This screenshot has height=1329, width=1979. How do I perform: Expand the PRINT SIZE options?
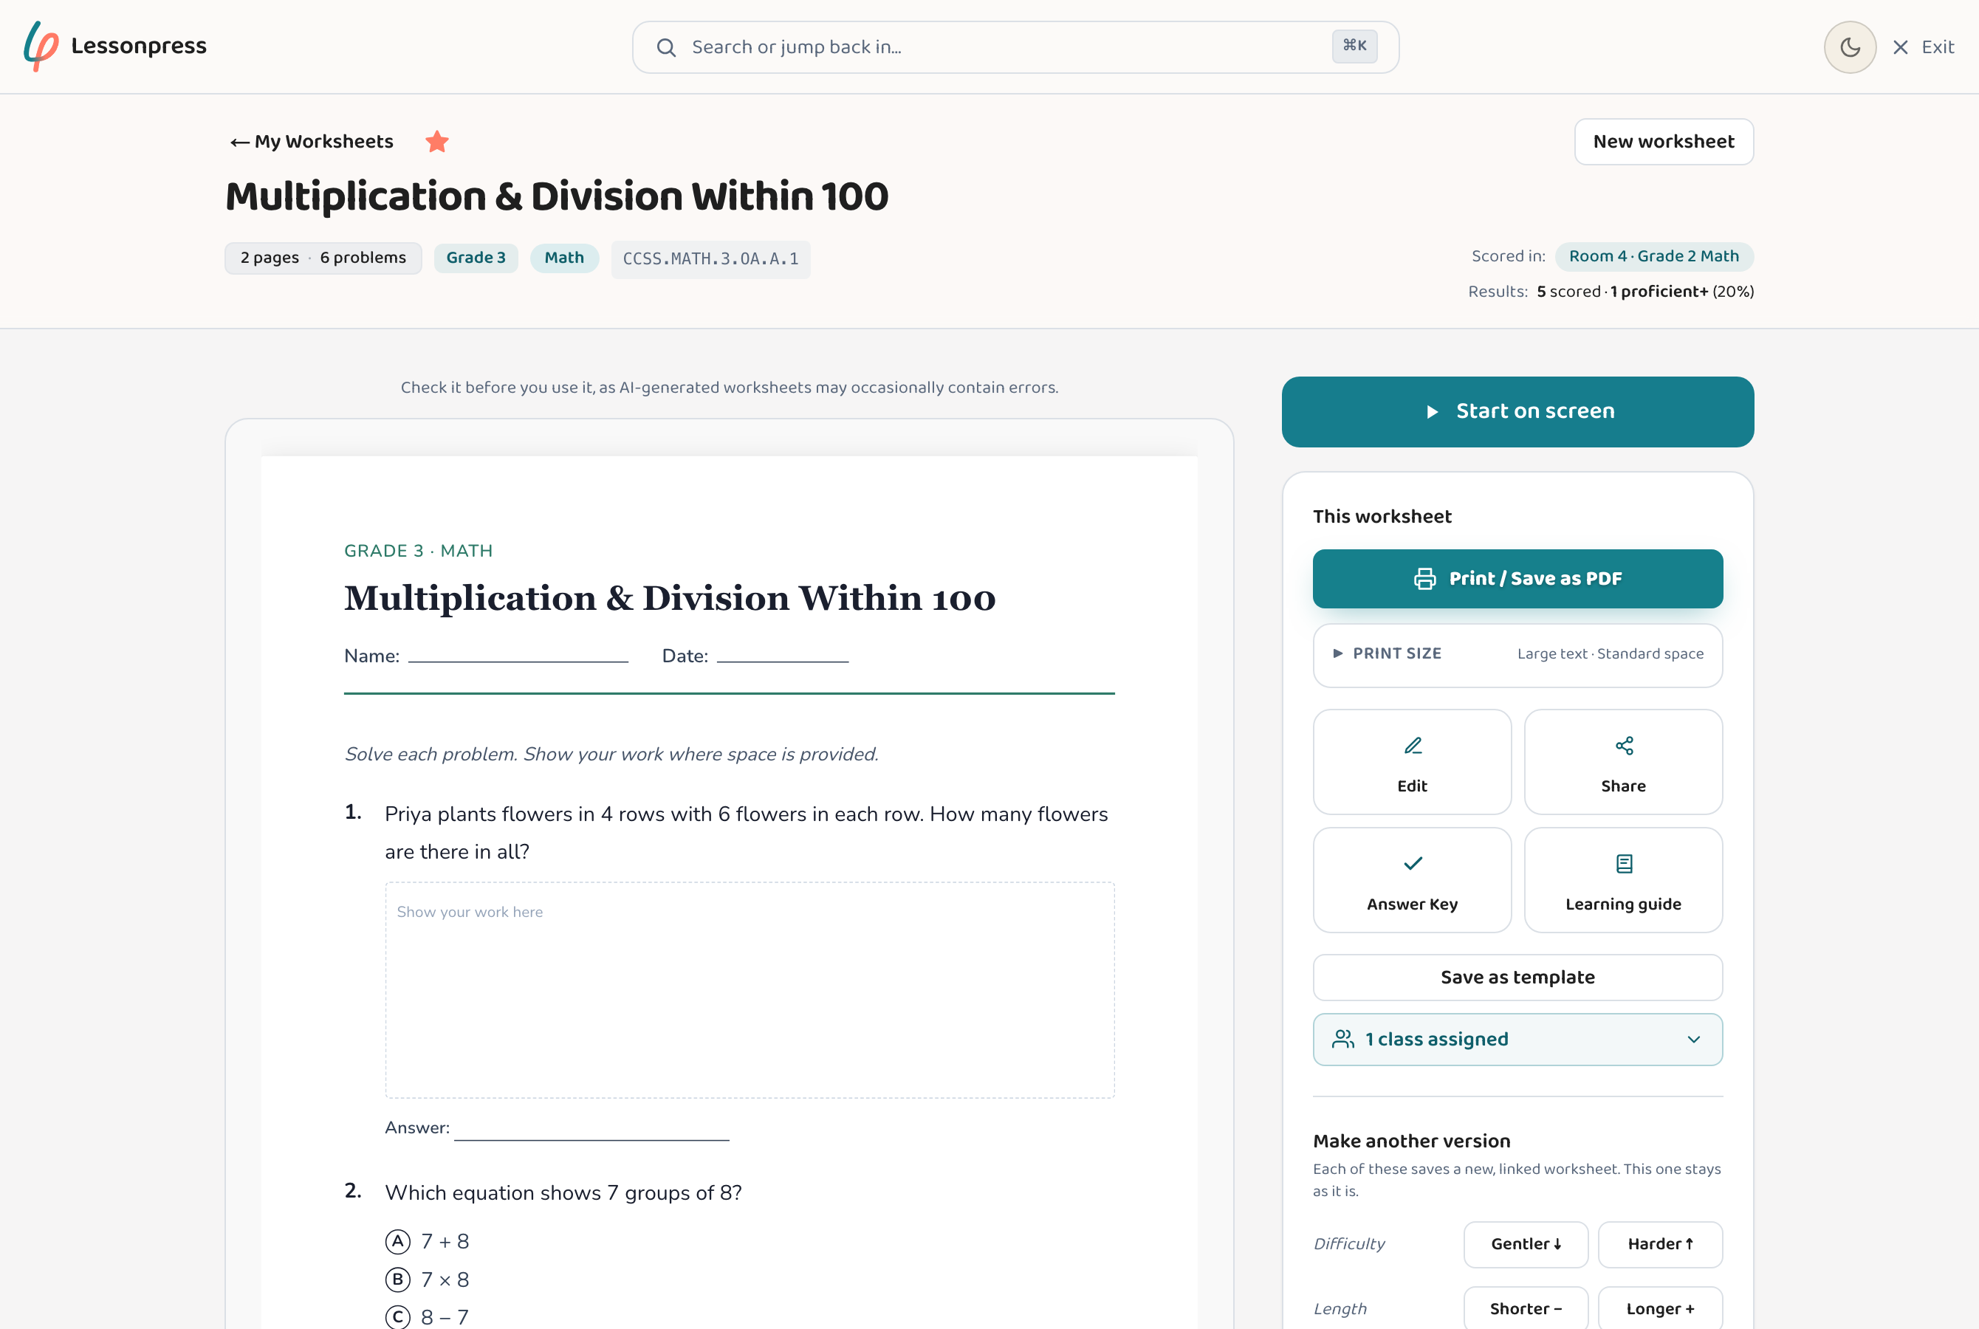(x=1517, y=654)
